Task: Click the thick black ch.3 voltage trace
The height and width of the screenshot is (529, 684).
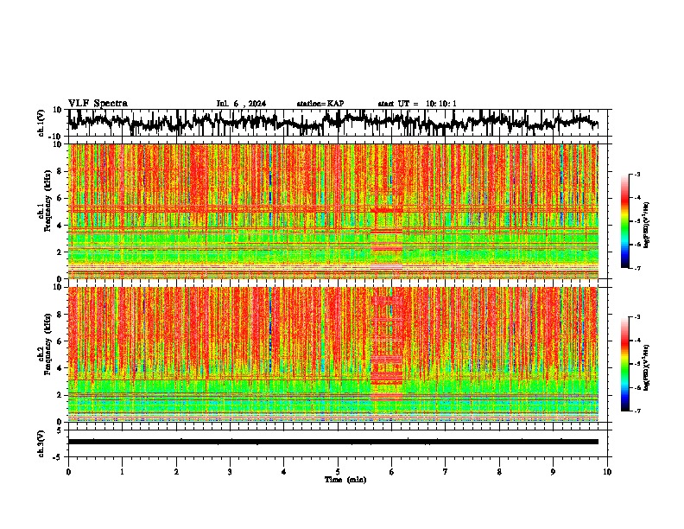Action: [x=332, y=442]
